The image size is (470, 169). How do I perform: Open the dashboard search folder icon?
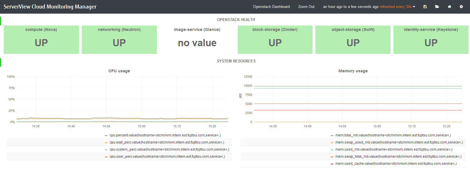437,7
